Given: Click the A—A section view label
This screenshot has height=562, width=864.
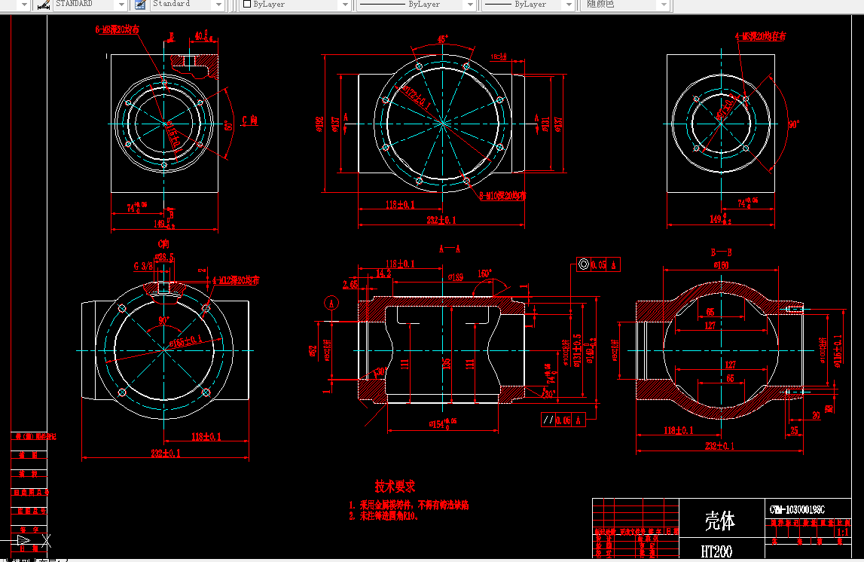Looking at the screenshot, I should 450,248.
